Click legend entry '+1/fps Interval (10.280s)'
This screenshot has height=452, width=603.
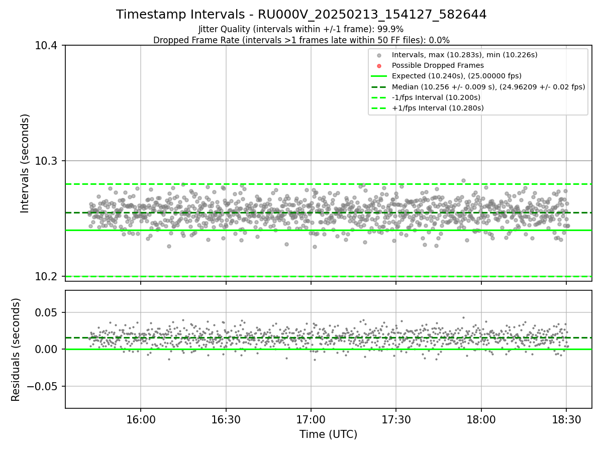point(438,108)
